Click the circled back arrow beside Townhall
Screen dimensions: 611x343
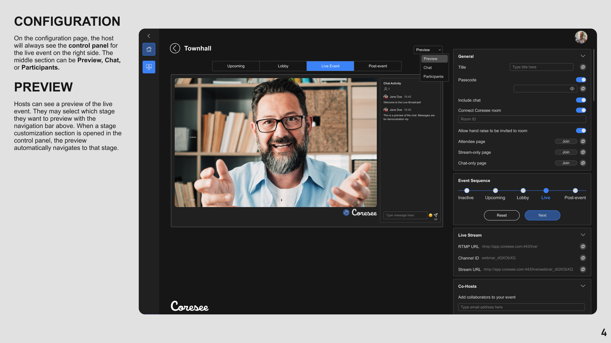point(175,48)
